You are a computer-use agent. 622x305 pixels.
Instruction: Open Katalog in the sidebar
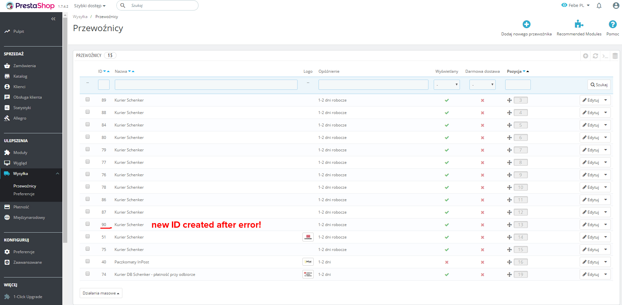click(20, 76)
